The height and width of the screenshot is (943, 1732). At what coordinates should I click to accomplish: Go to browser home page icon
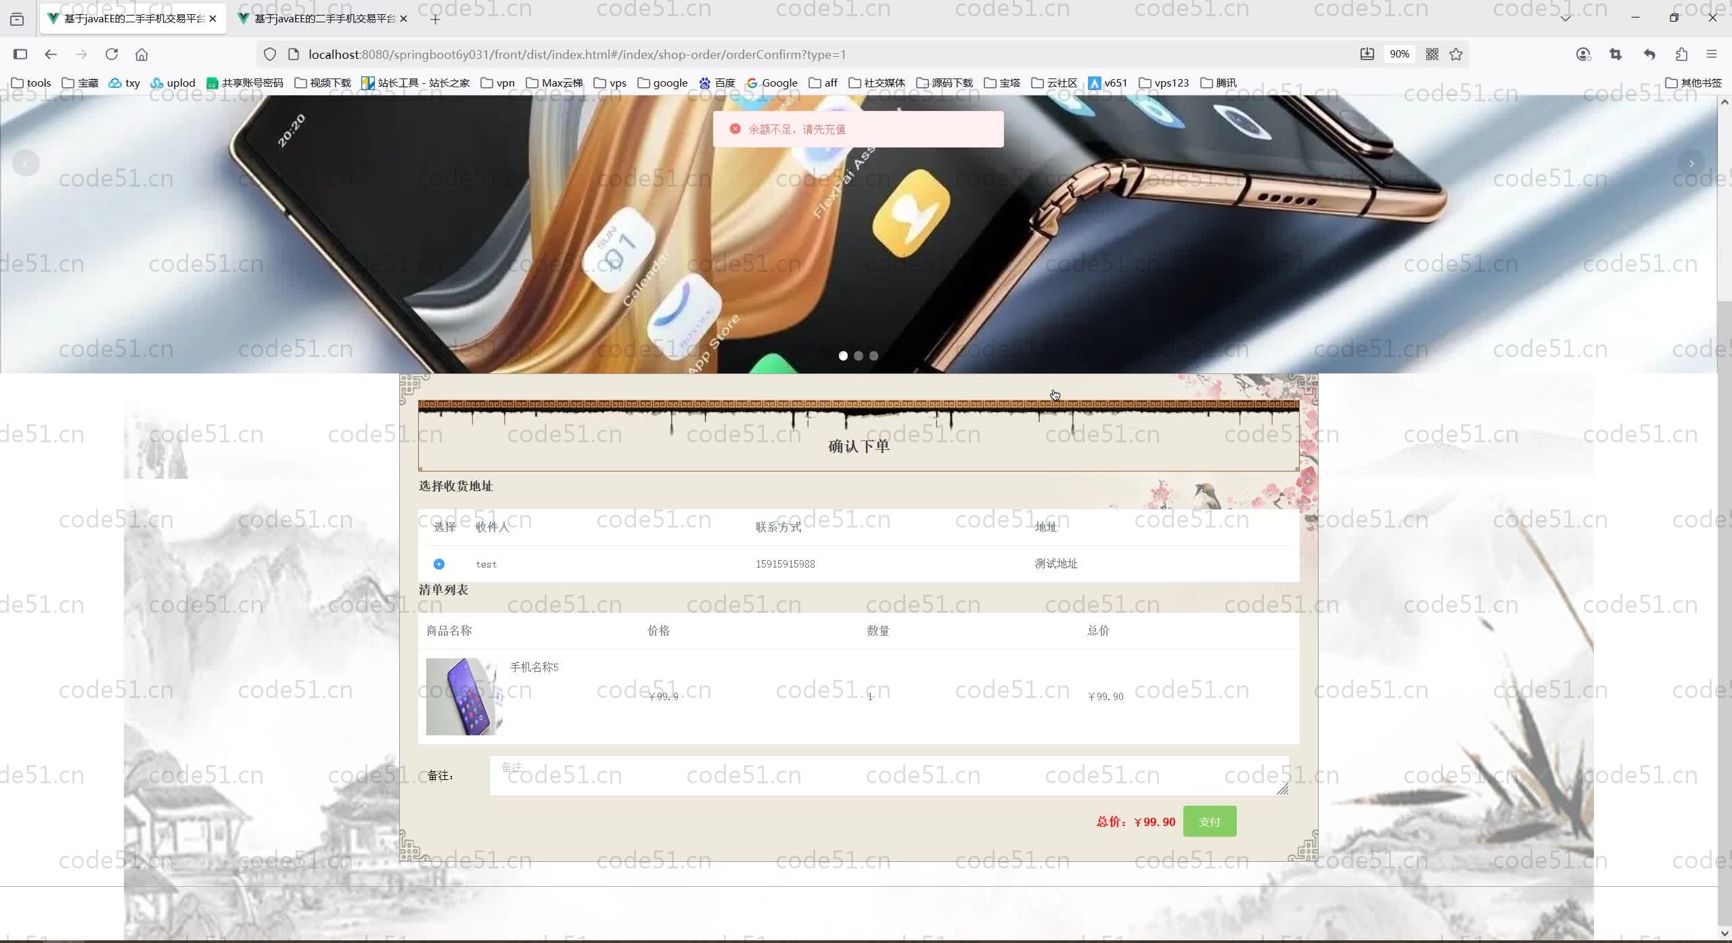click(141, 54)
